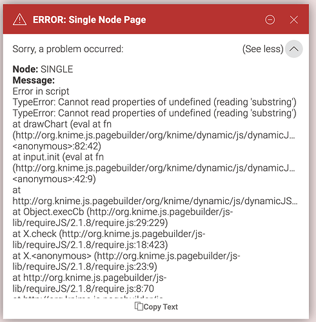Click the '<anonymous>:42:9)' stack line
This screenshot has width=316, height=322.
click(x=54, y=179)
